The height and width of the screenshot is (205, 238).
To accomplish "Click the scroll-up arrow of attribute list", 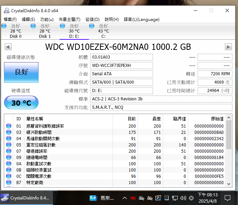I will [229, 117].
